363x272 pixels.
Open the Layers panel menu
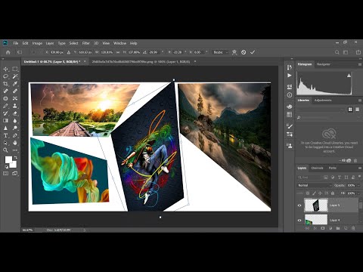(360, 168)
